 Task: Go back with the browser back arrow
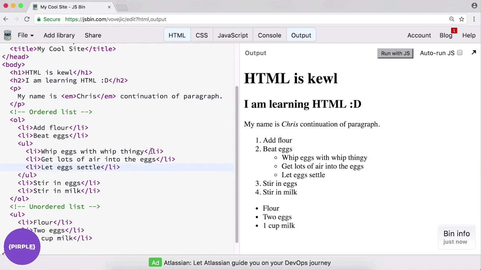(x=6, y=19)
